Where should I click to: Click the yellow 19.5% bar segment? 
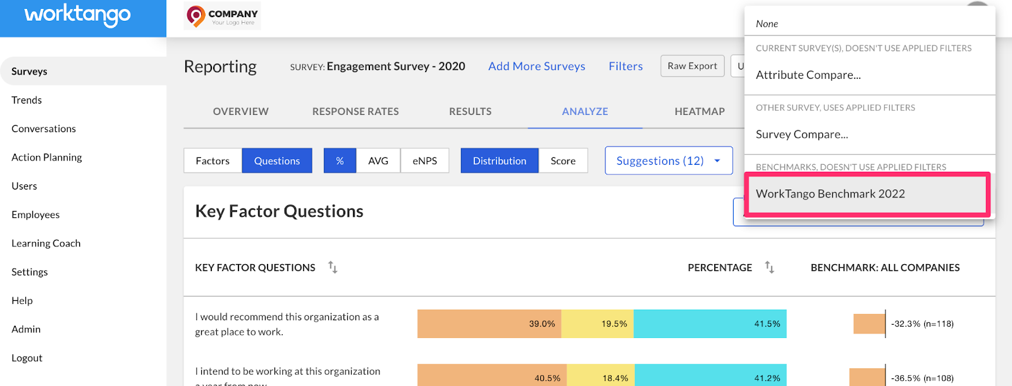(x=598, y=323)
